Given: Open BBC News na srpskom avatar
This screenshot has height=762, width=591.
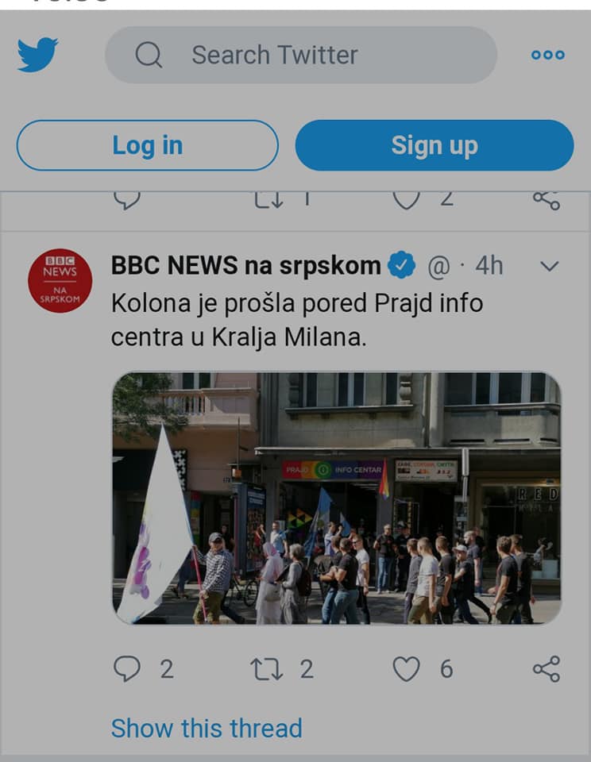Looking at the screenshot, I should point(60,280).
